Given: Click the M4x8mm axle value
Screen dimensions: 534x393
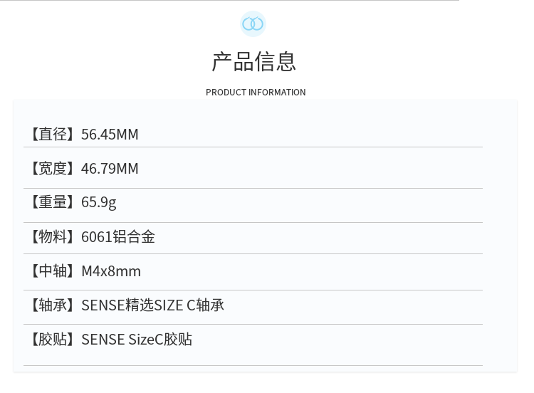Looking at the screenshot, I should coord(111,271).
